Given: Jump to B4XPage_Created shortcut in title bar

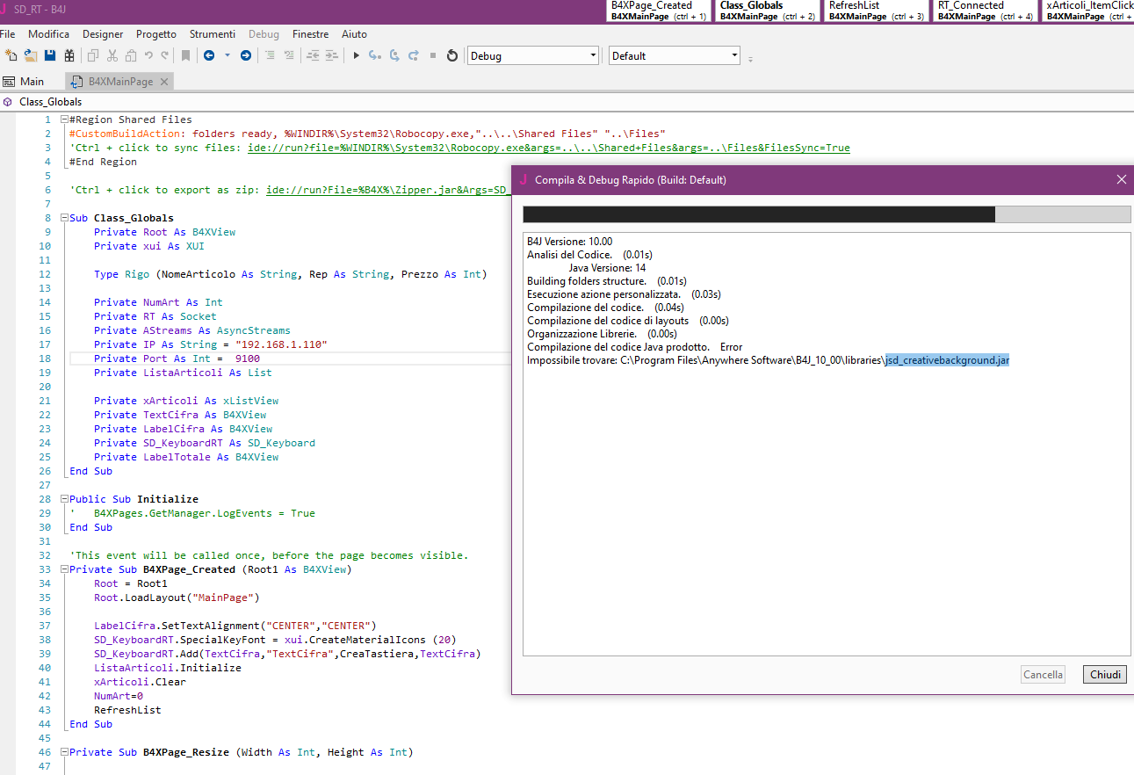Looking at the screenshot, I should [660, 11].
